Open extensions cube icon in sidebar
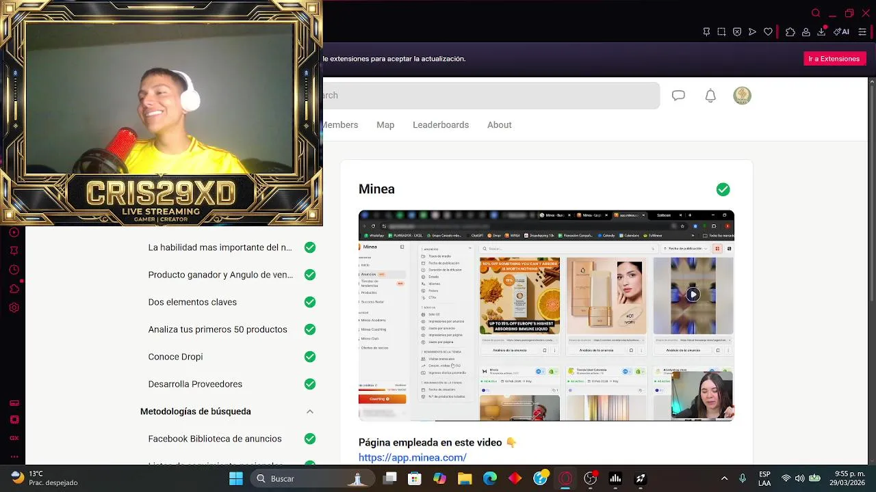 point(14,288)
